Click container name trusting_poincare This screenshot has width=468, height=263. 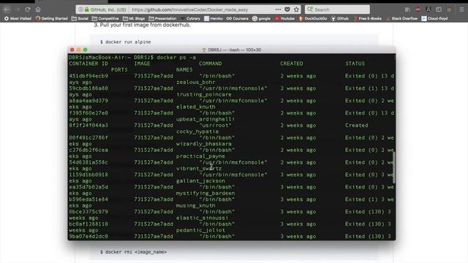click(x=204, y=94)
